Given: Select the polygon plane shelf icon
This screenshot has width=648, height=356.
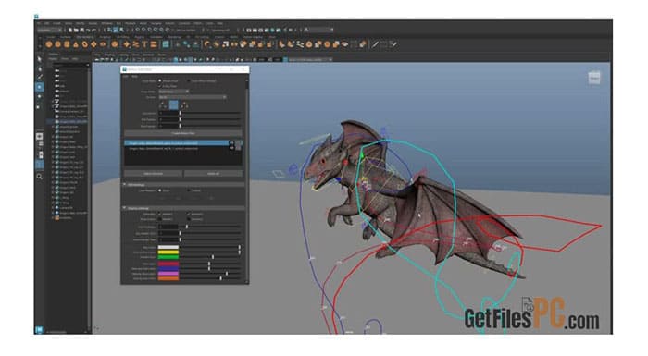Looking at the screenshot, I should [94, 44].
